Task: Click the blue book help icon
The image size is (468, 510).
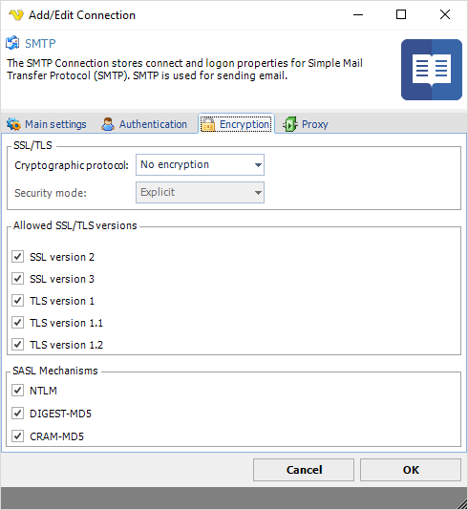Action: pos(432,70)
